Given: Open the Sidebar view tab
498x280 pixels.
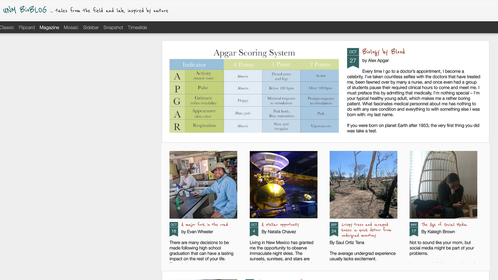Looking at the screenshot, I should pyautogui.click(x=91, y=27).
